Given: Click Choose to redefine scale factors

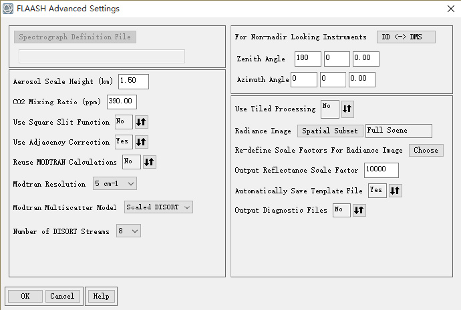Looking at the screenshot, I should pyautogui.click(x=426, y=150).
